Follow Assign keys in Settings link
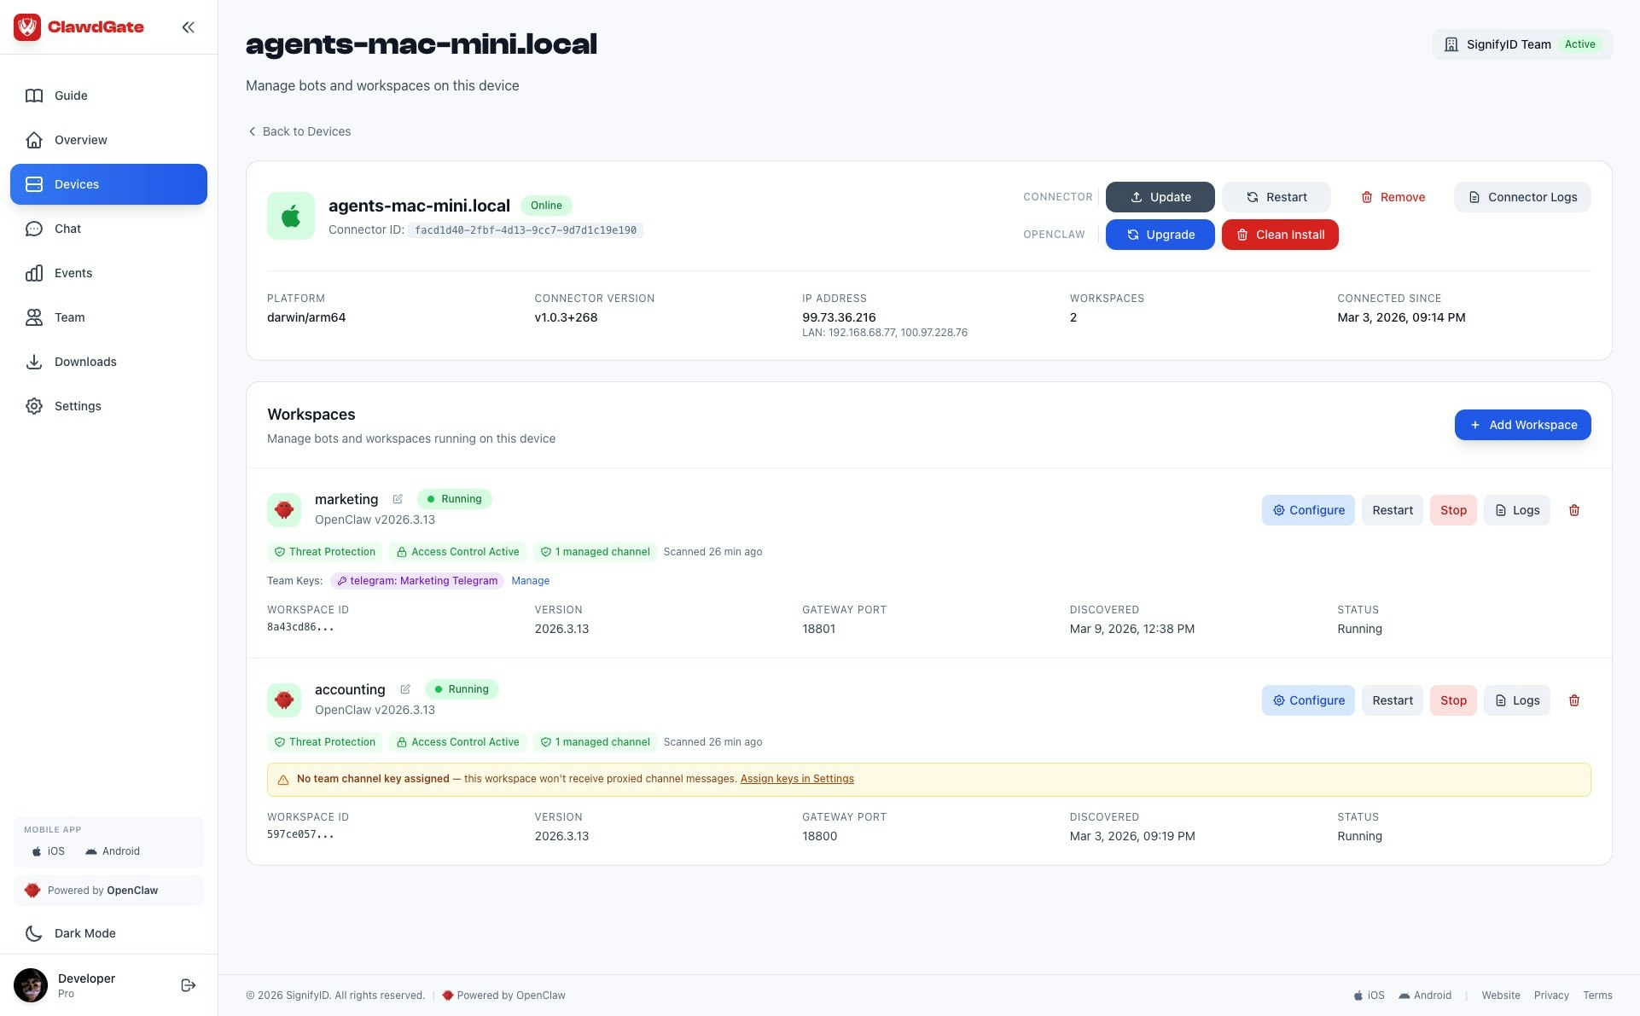The height and width of the screenshot is (1016, 1640). click(x=797, y=779)
